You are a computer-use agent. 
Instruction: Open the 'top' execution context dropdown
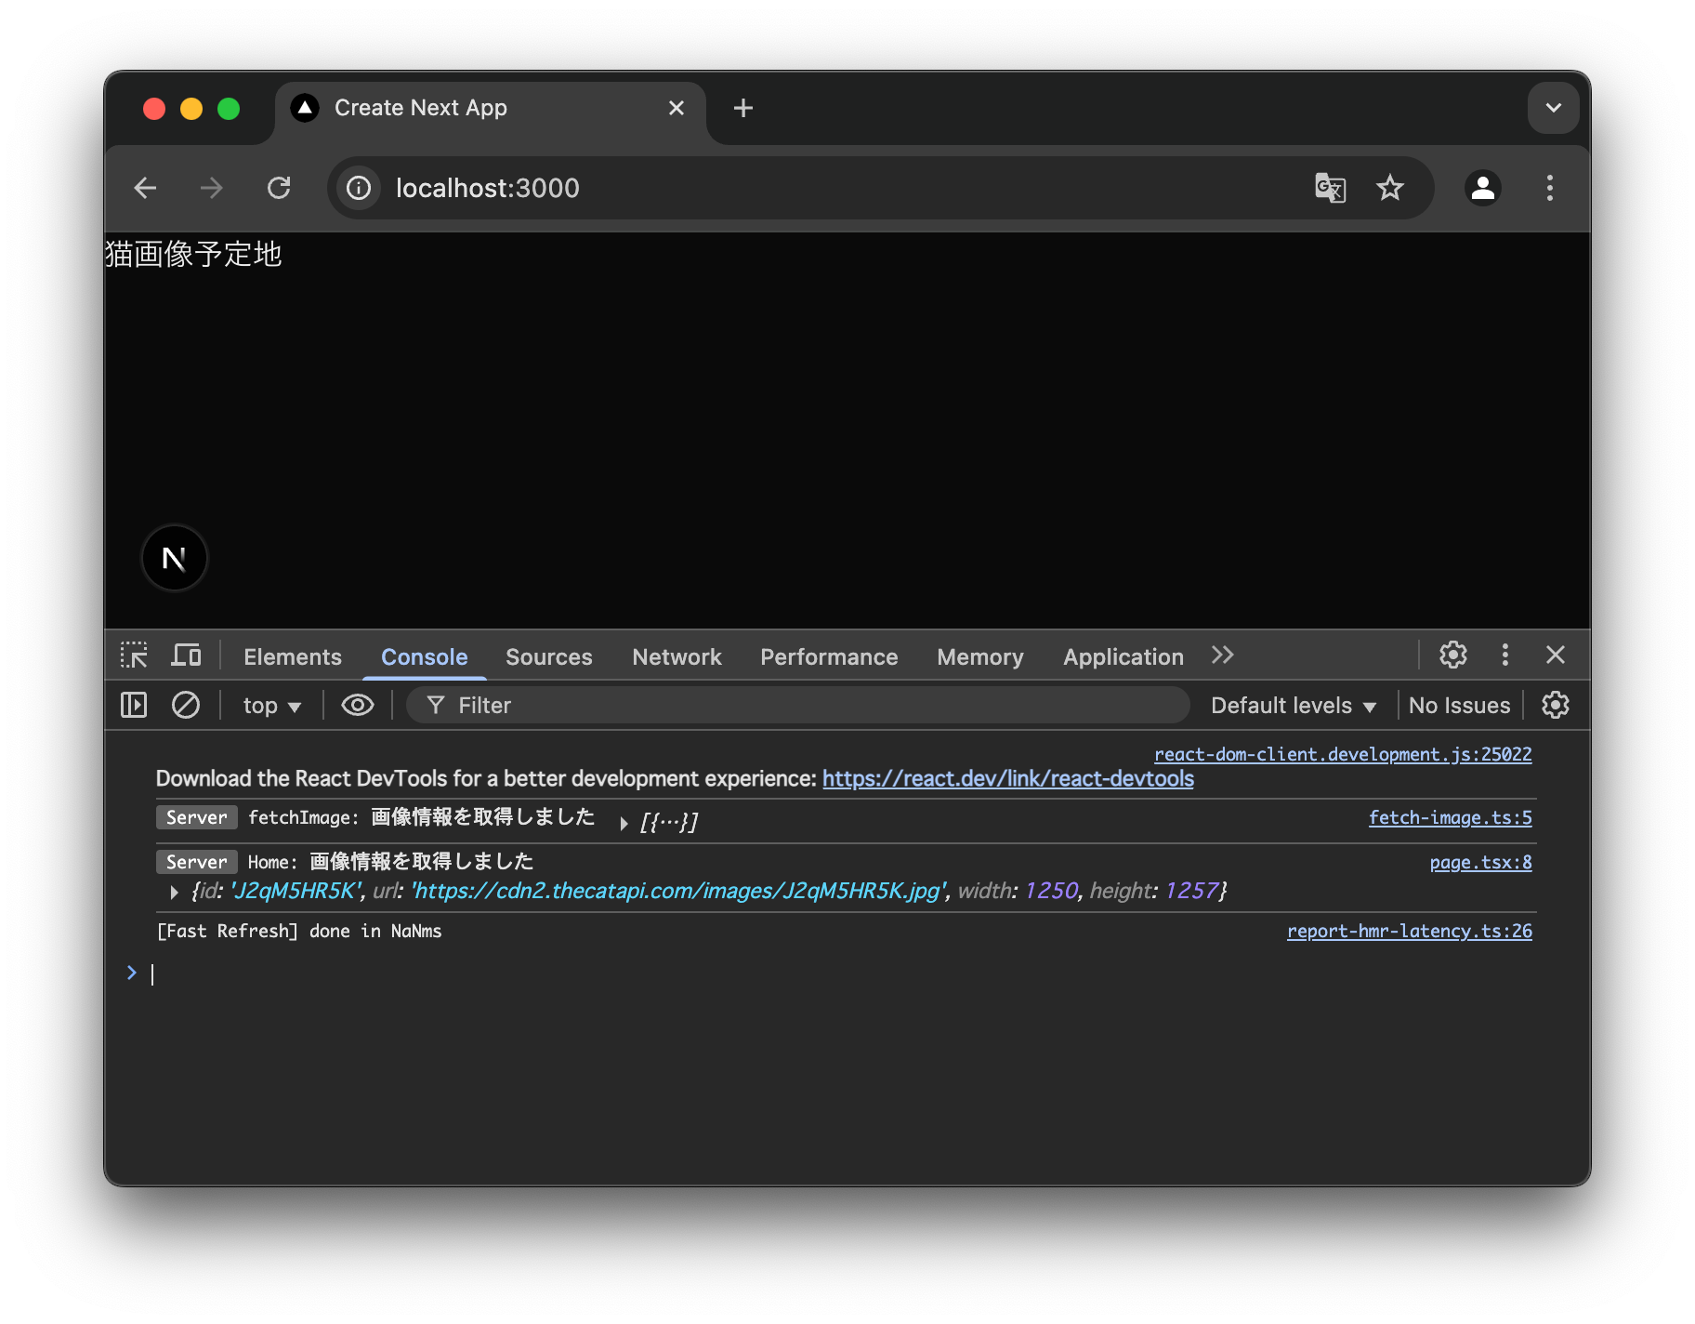(271, 705)
